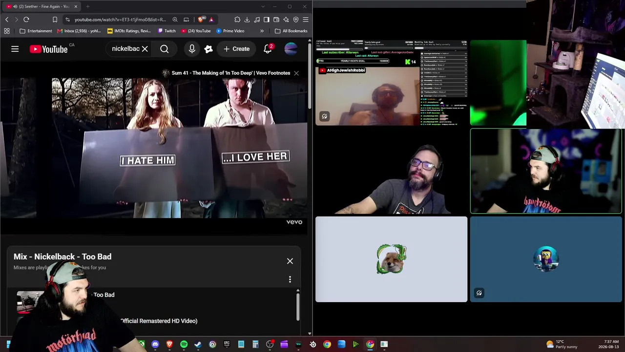
Task: Open the browser extensions puzzle icon
Action: pyautogui.click(x=237, y=20)
